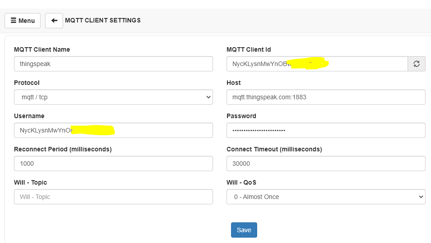Focus the Password field

point(326,130)
